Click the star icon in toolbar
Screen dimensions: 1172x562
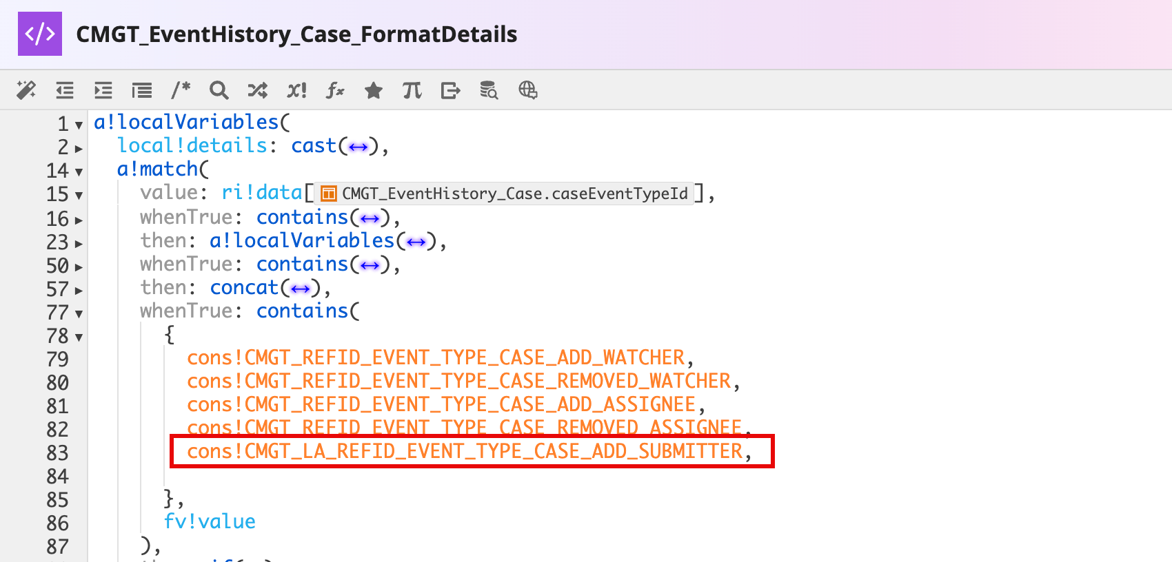coord(374,90)
